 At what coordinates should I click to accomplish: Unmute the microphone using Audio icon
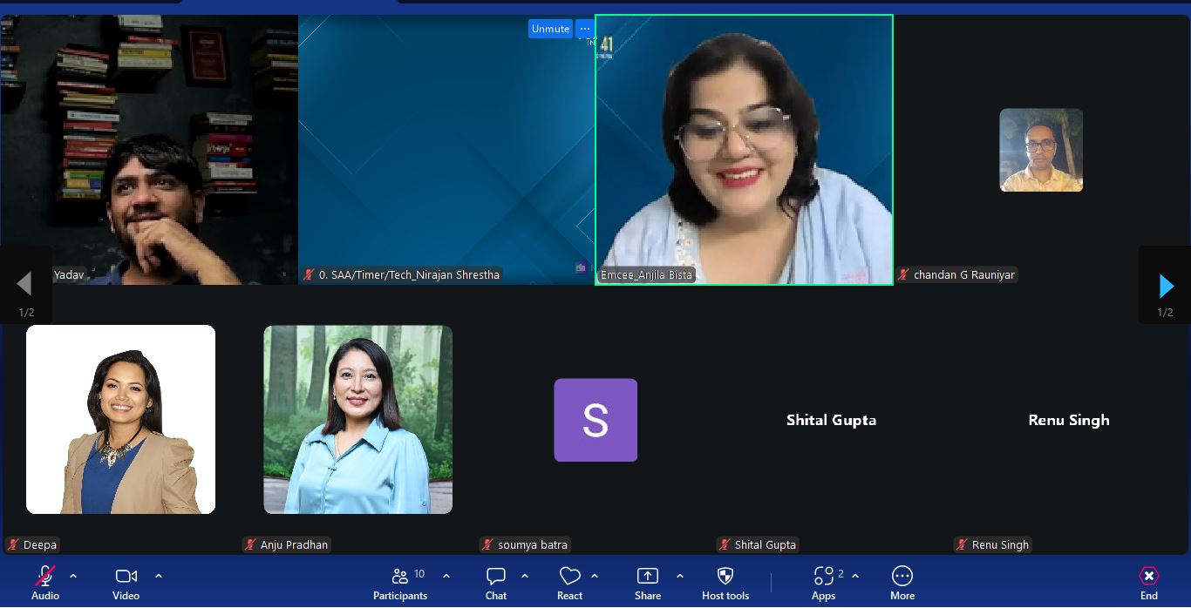click(x=45, y=577)
